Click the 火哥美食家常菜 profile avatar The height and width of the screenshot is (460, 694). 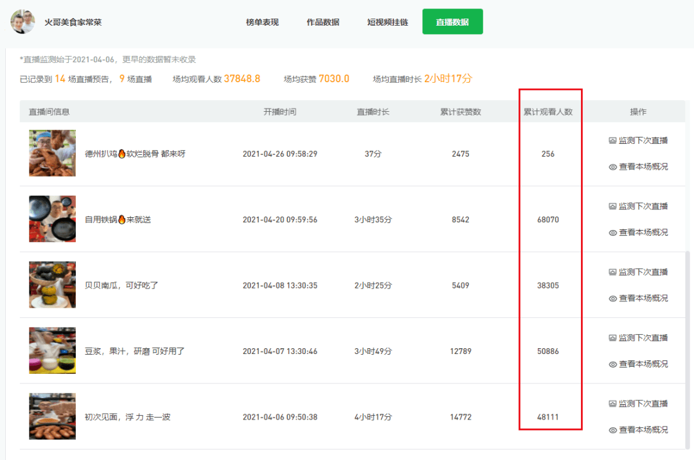click(22, 22)
